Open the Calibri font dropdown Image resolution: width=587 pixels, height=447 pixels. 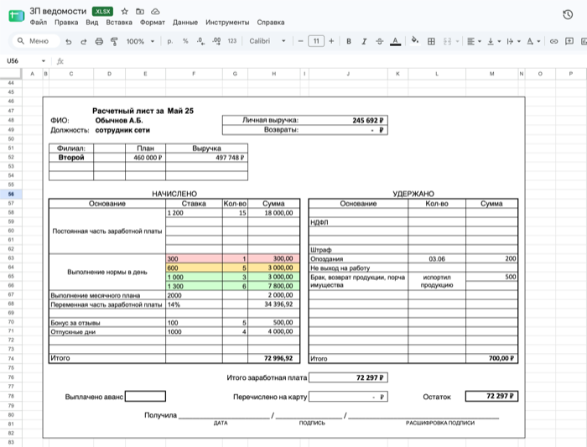point(268,41)
